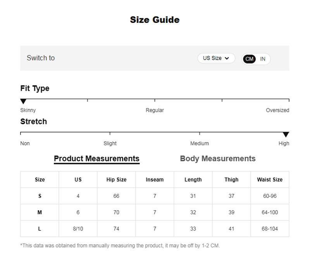Select the size L row cell
The image size is (310, 256).
[x=40, y=229]
